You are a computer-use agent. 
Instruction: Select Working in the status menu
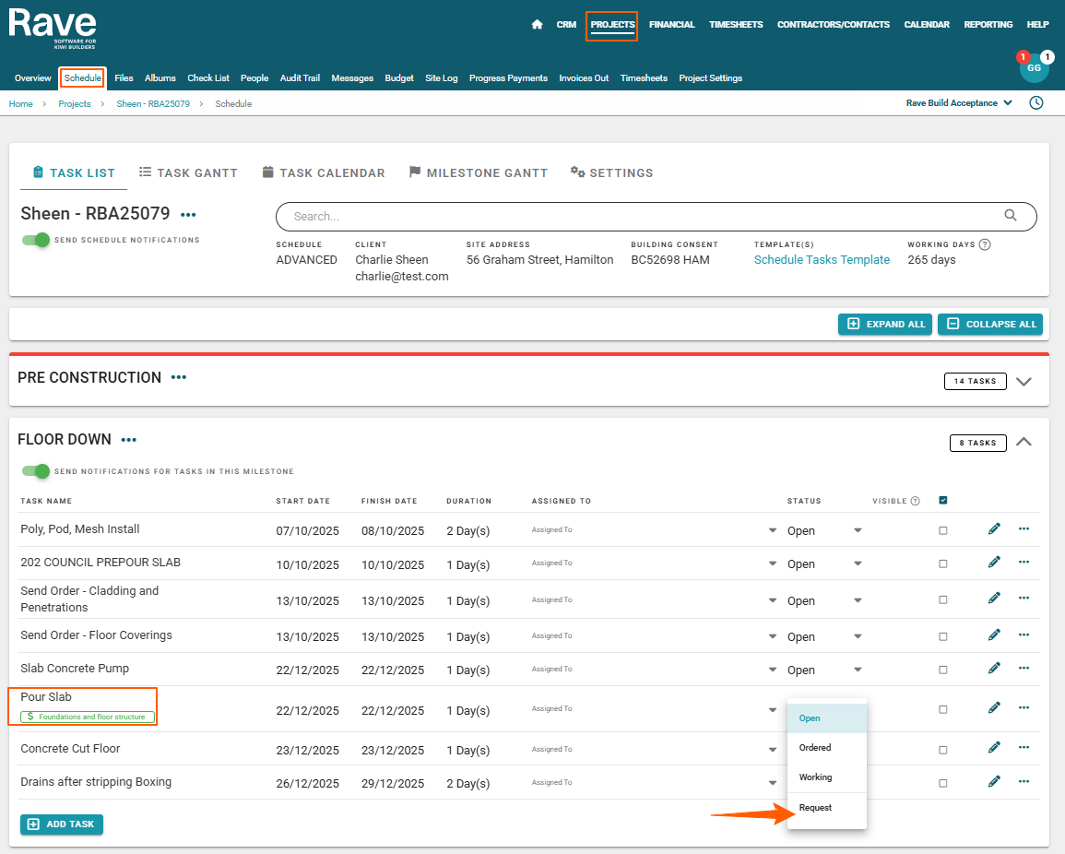point(826,777)
